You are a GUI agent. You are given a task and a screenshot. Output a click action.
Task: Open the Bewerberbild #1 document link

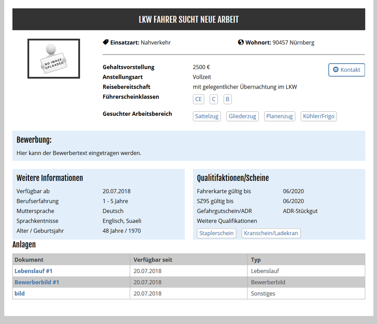(37, 282)
